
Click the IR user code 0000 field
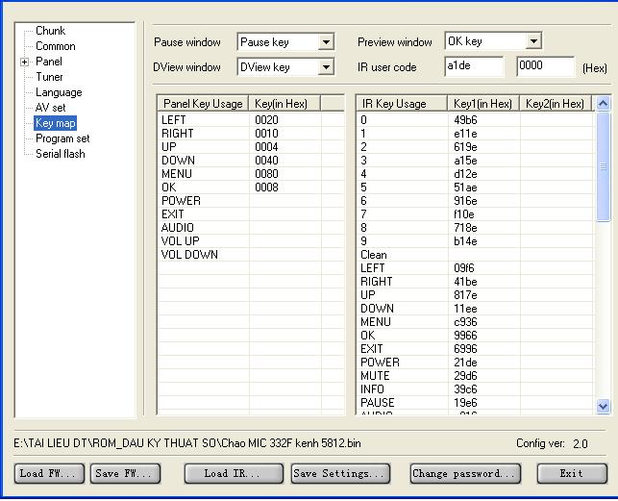(546, 66)
